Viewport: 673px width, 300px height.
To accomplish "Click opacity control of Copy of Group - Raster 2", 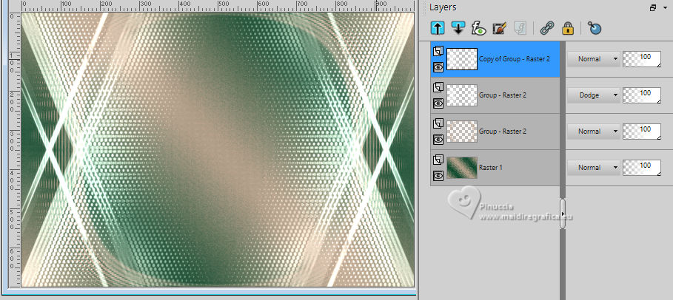I will point(642,59).
